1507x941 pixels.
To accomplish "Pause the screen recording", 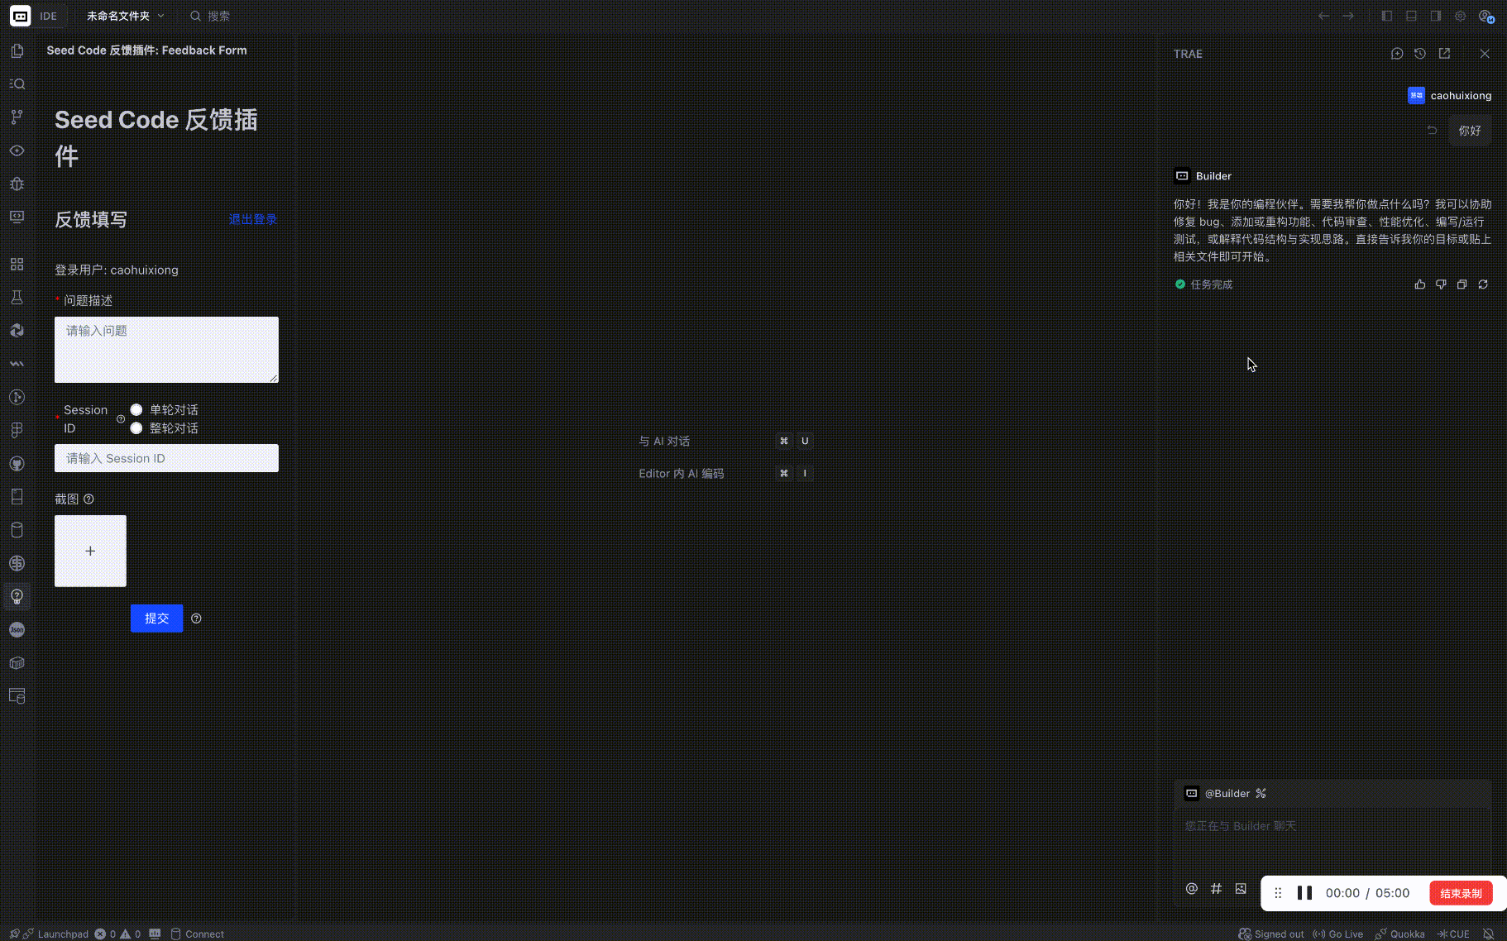I will [x=1304, y=893].
